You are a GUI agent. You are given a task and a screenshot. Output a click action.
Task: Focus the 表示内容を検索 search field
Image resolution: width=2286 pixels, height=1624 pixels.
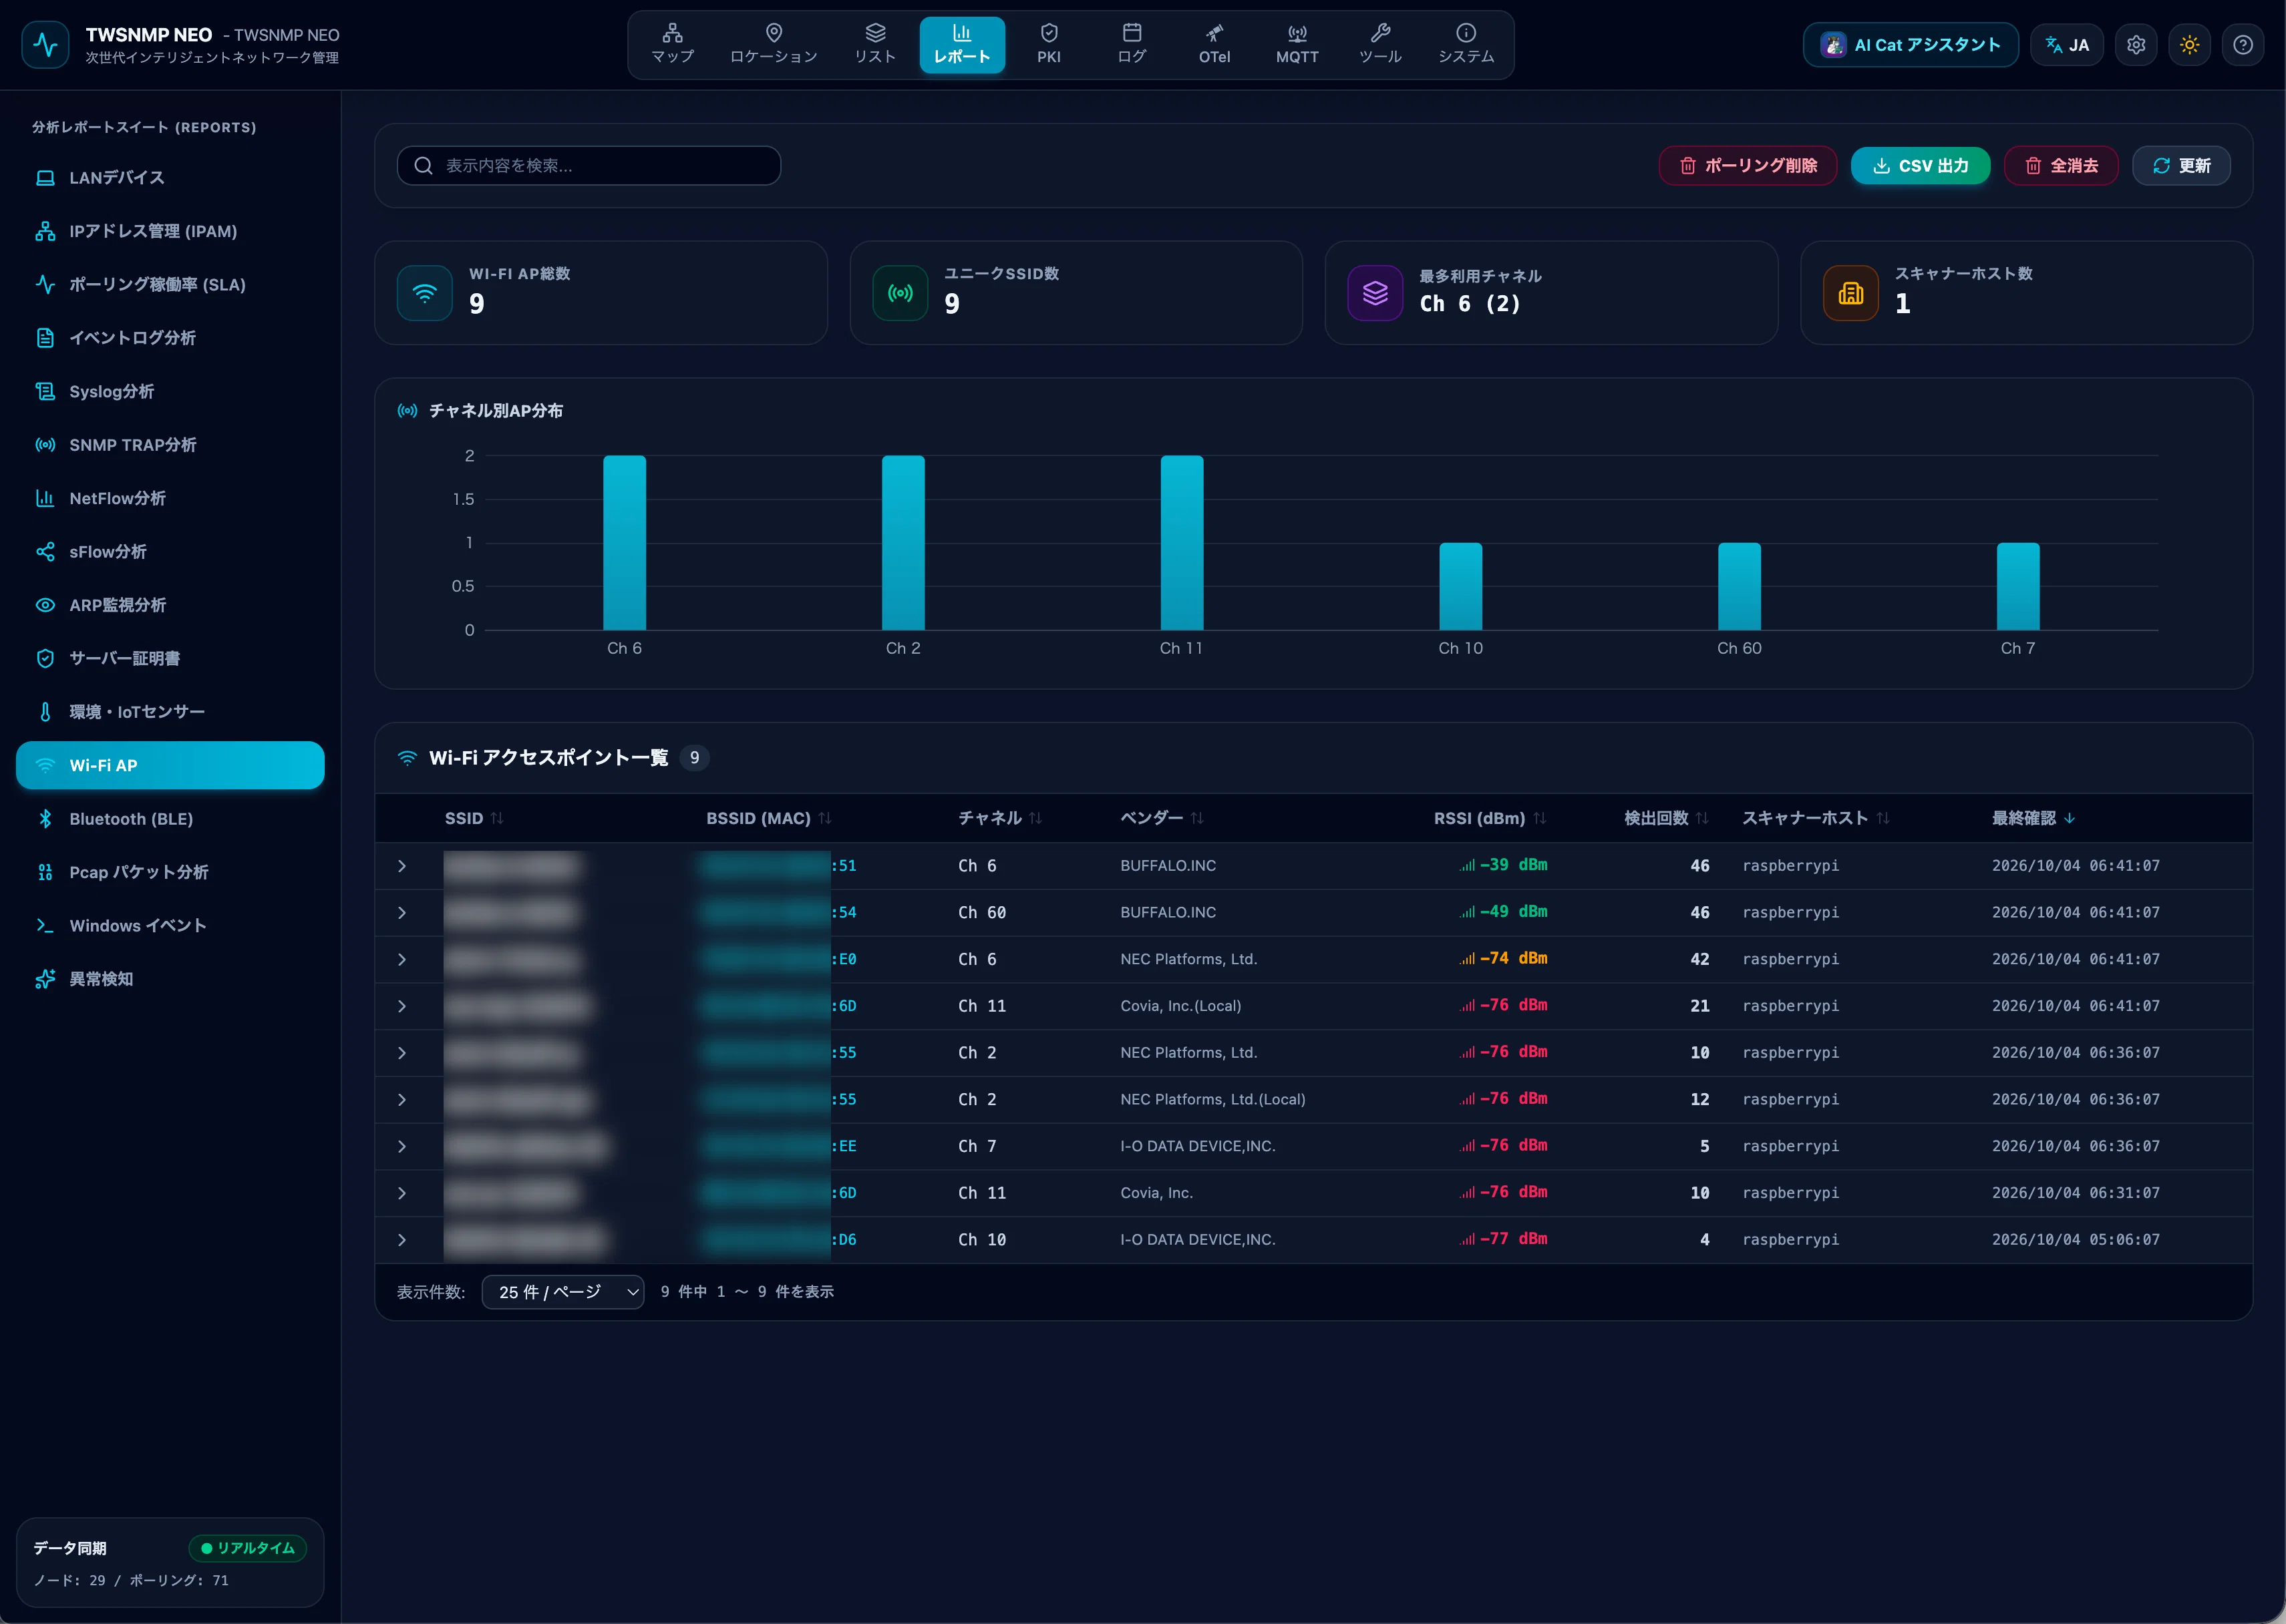[589, 166]
